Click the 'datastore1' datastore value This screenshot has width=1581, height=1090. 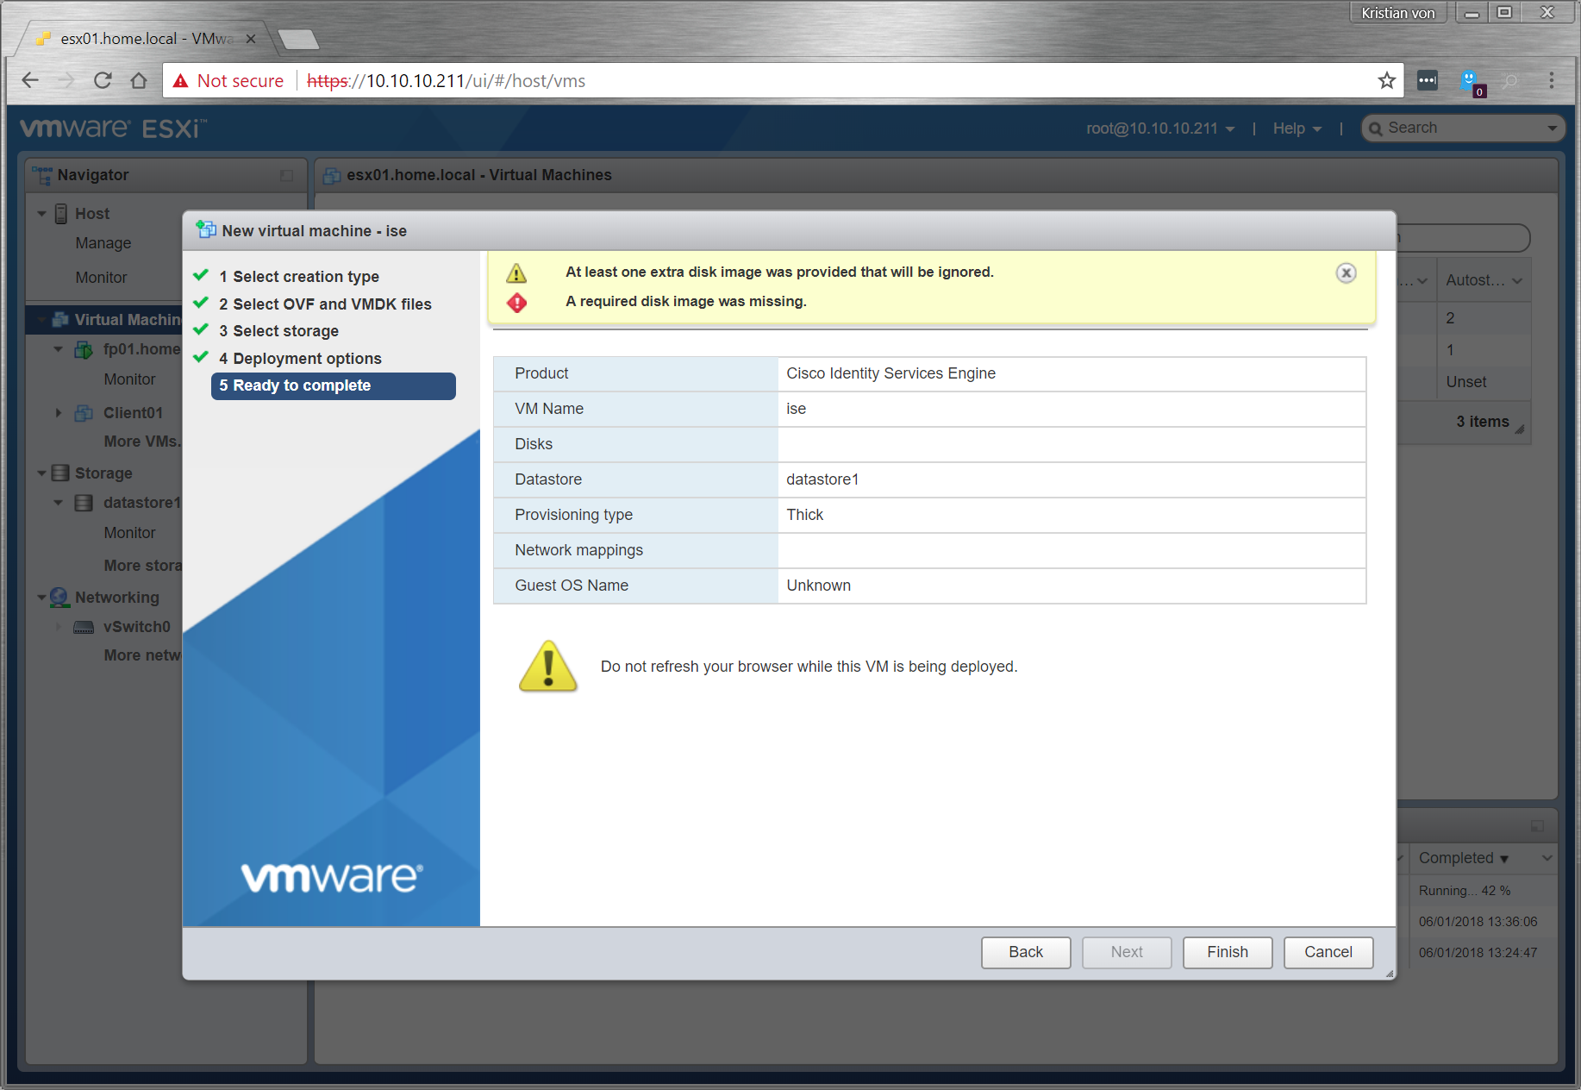[x=822, y=479]
